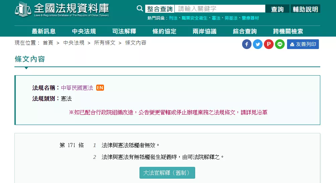Go to 所有條文 in breadcrumb

click(105, 43)
